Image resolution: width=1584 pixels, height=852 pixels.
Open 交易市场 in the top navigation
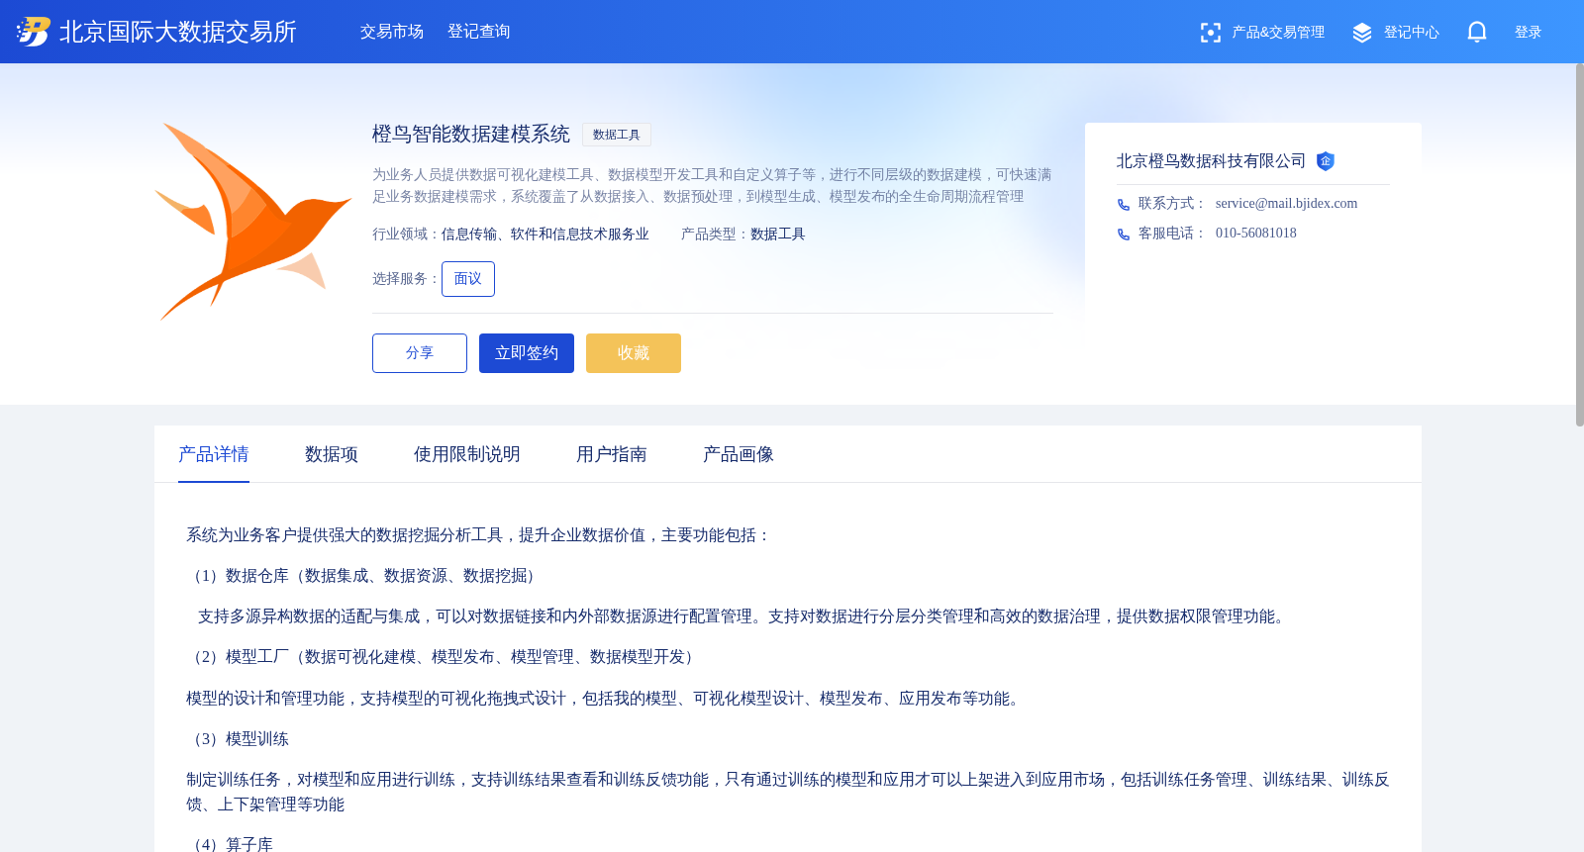click(392, 32)
